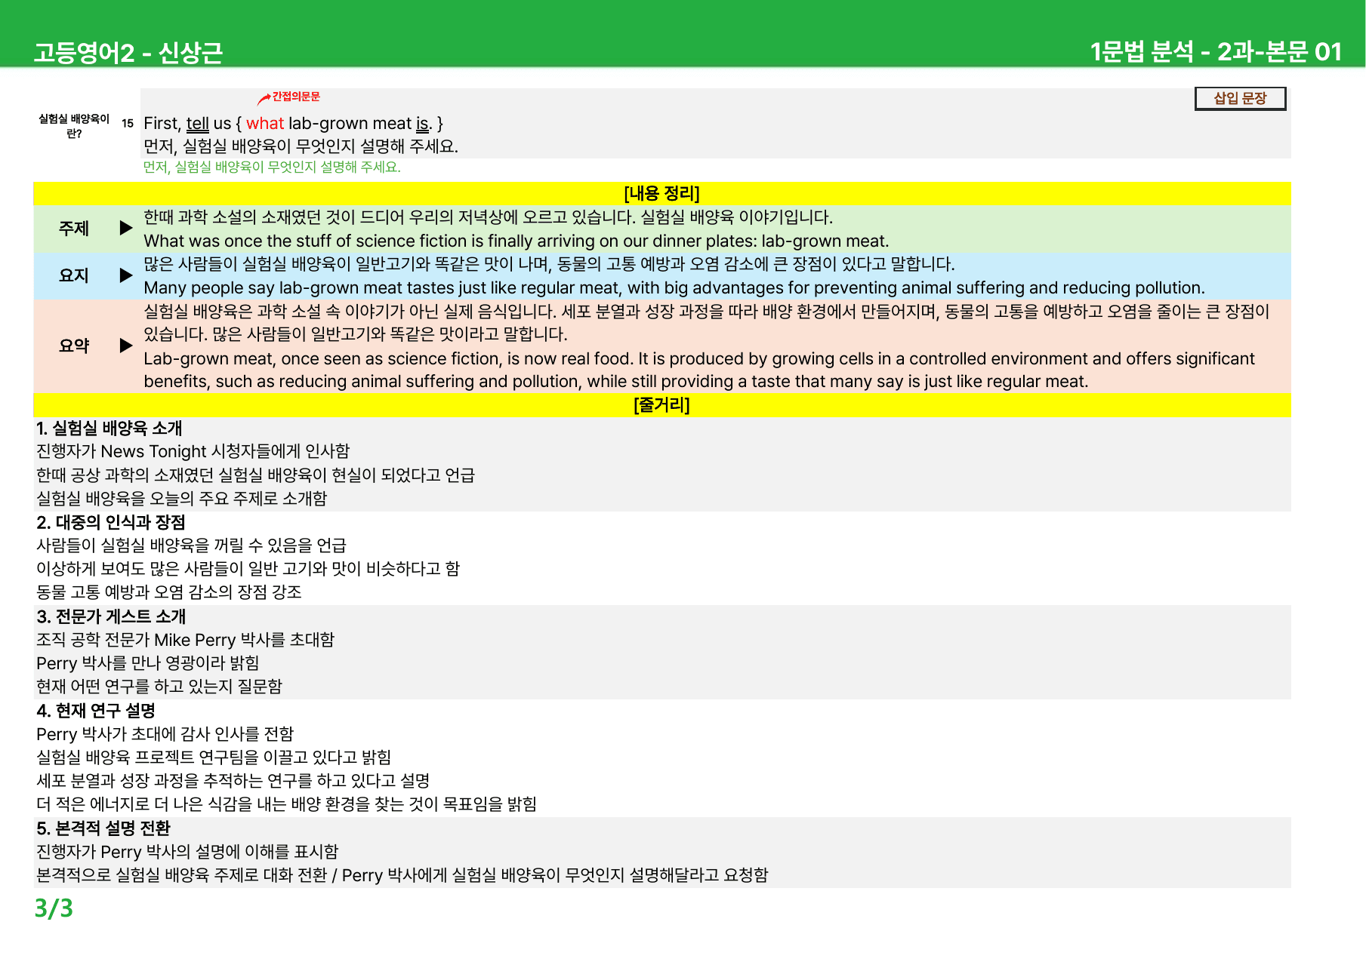This screenshot has width=1366, height=965.
Task: Click the line 이상하게 보여도 많은 사람들이
Action: coord(248,568)
